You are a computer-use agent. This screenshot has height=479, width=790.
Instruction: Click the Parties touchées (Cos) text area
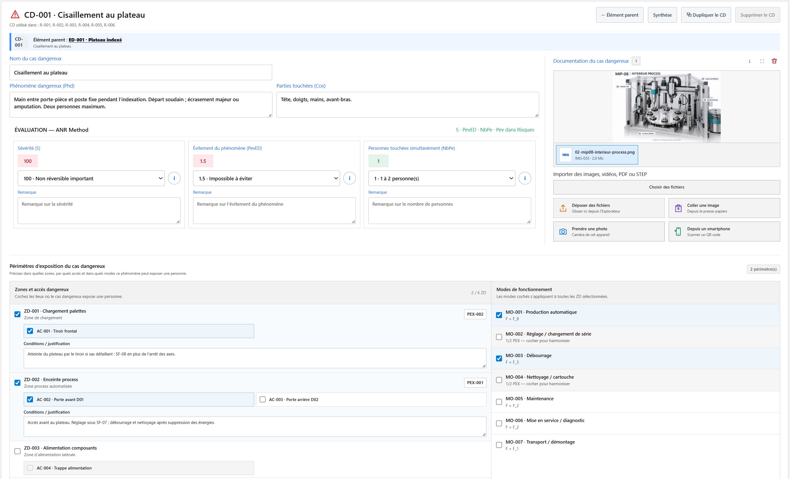407,105
